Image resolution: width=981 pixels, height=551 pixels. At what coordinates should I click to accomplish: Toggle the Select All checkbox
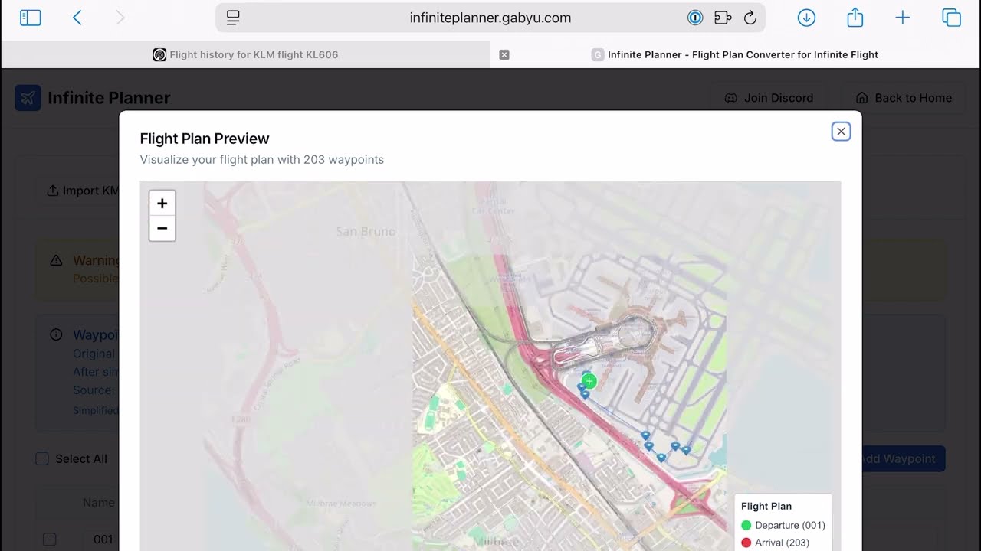(x=42, y=458)
